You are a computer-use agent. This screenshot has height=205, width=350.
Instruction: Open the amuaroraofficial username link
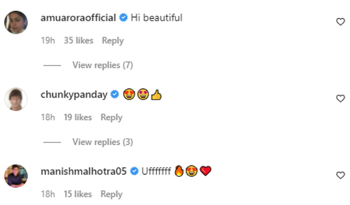(78, 18)
